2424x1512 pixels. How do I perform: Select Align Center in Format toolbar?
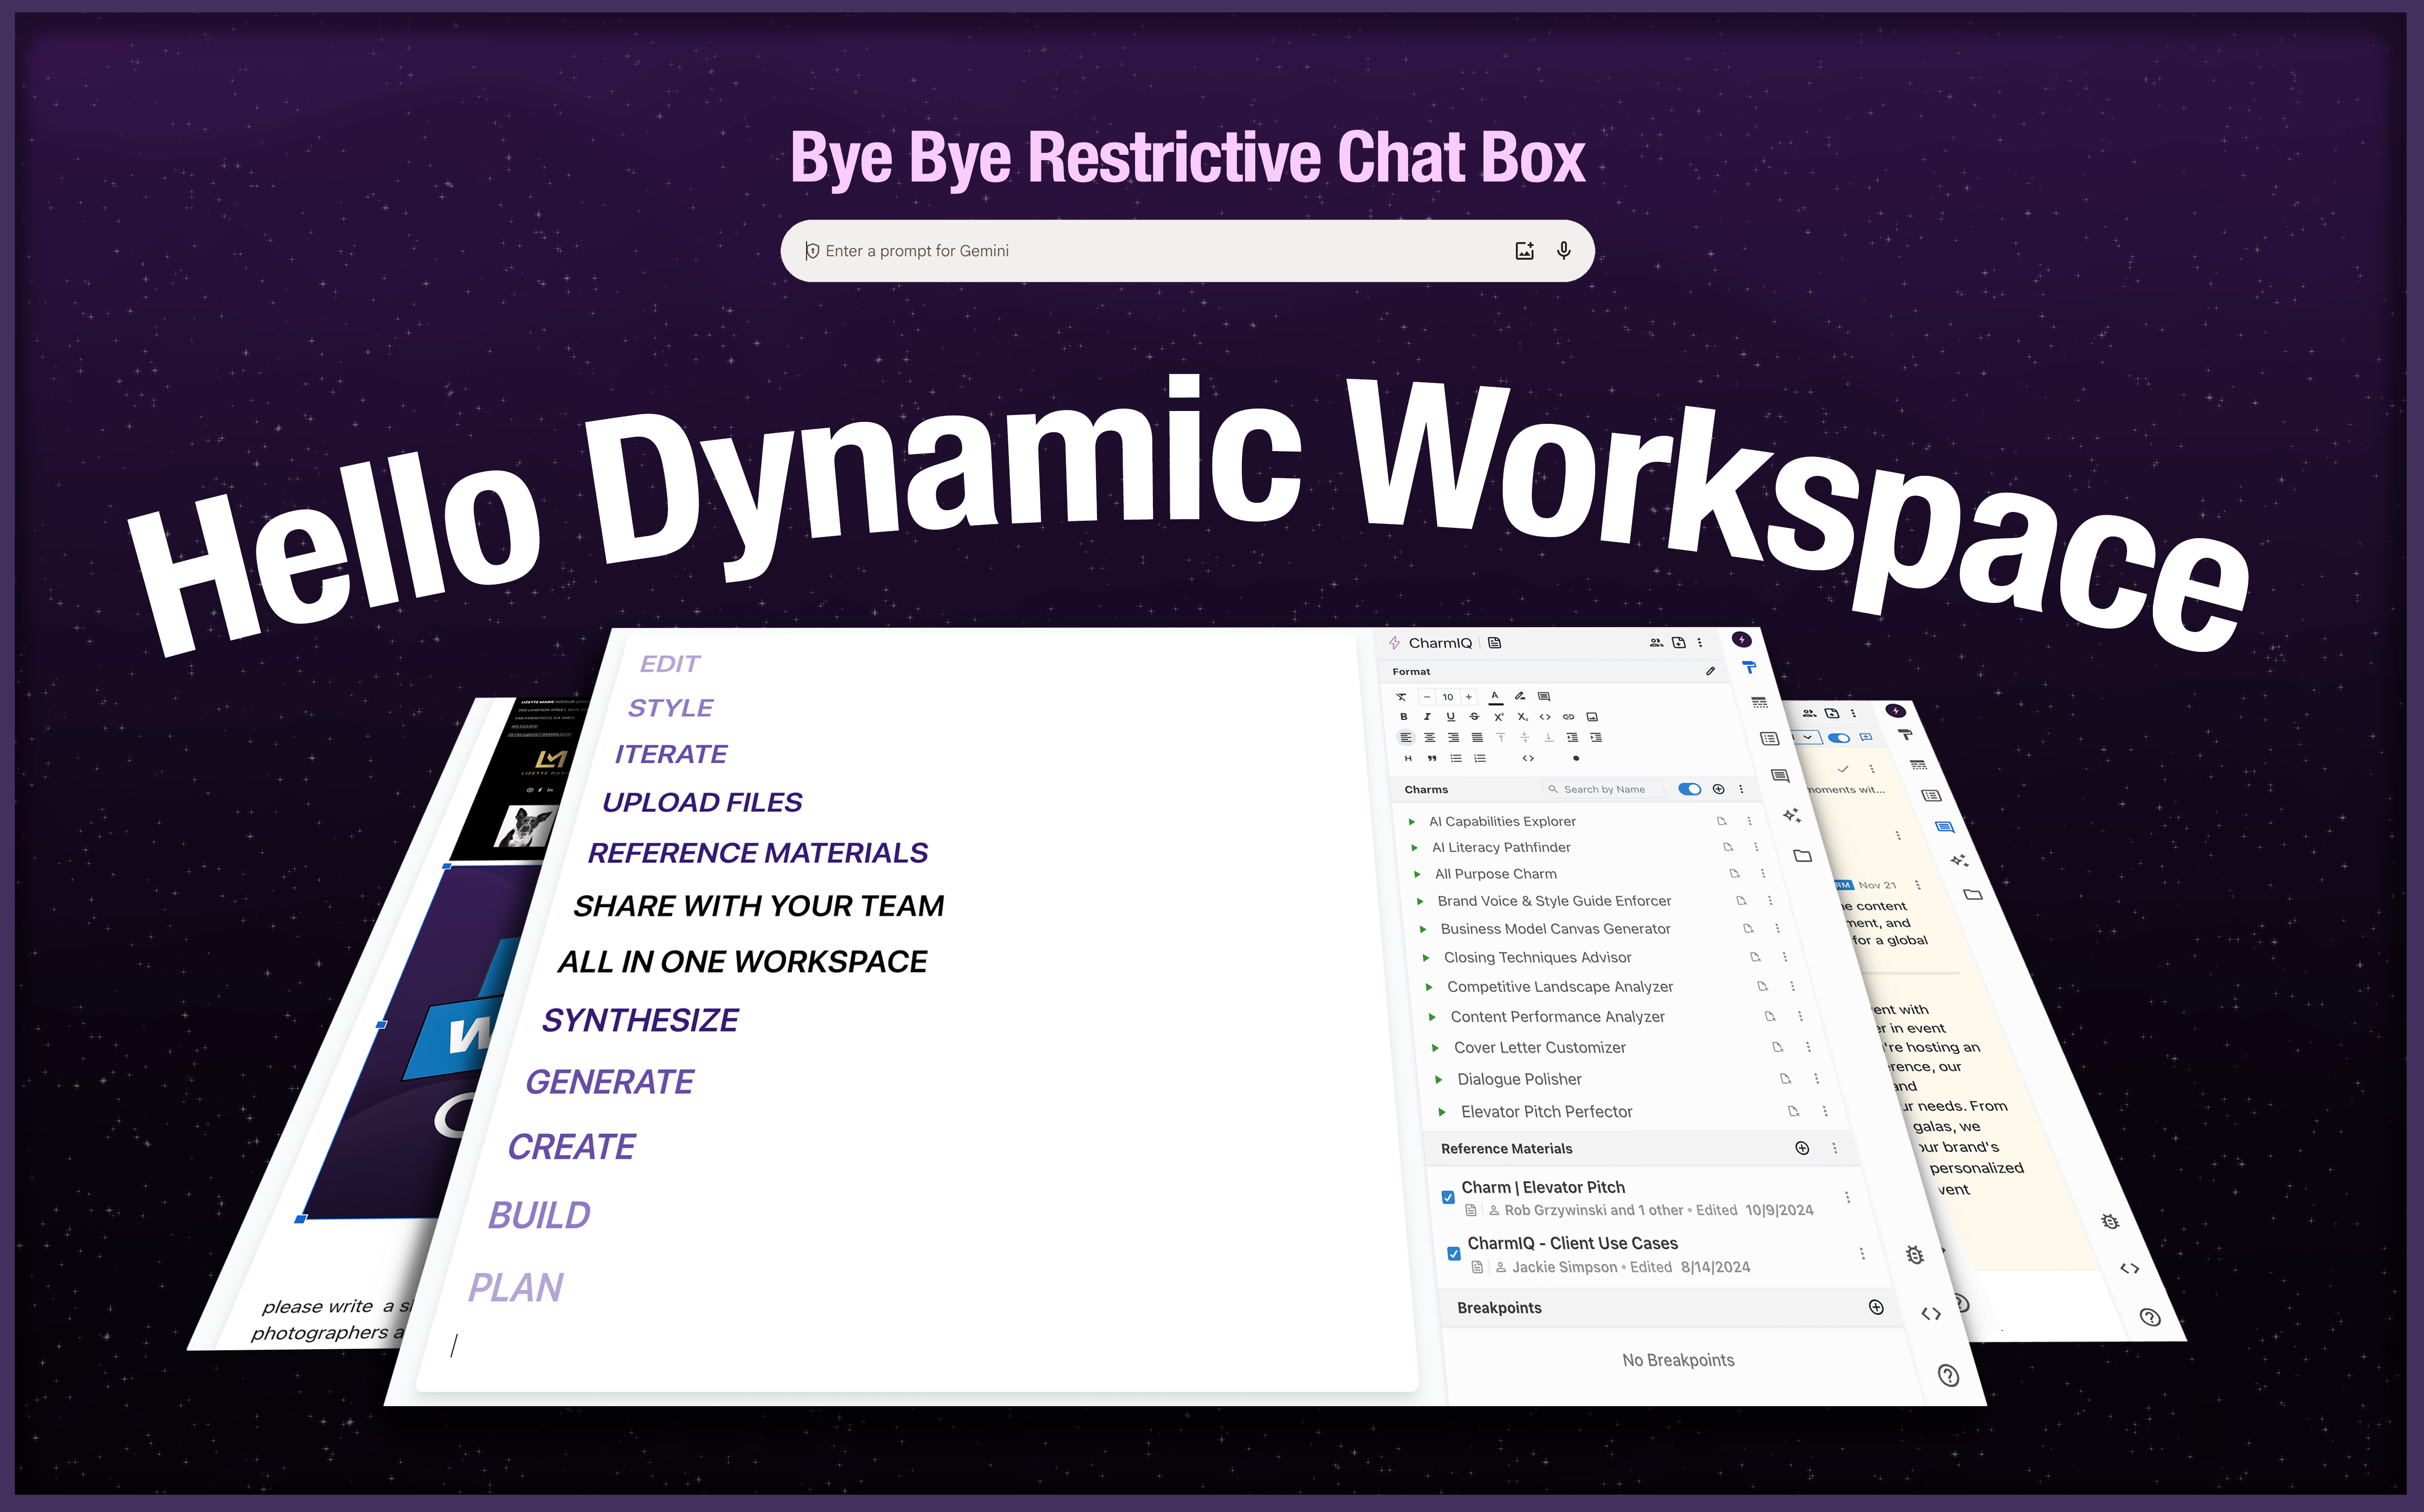[1429, 738]
